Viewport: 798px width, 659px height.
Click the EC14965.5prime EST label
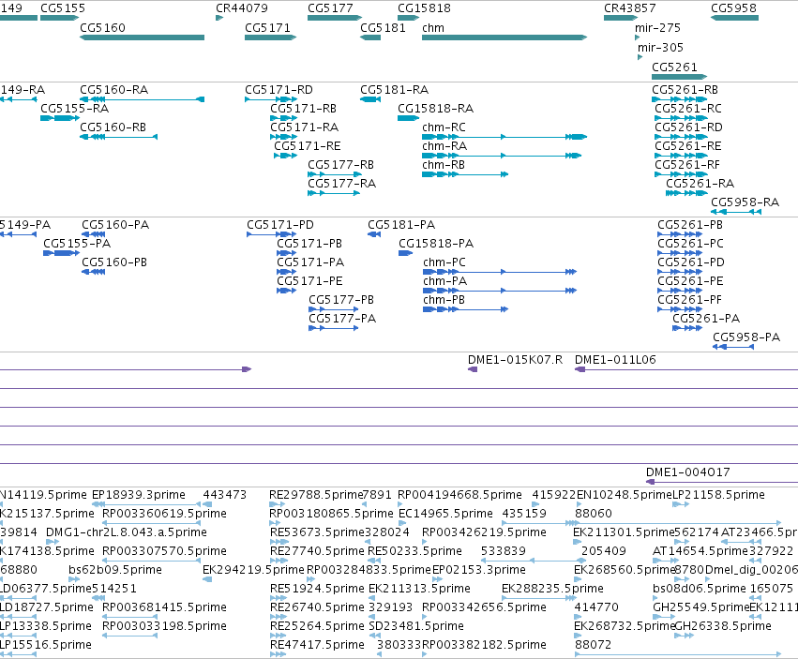(445, 514)
